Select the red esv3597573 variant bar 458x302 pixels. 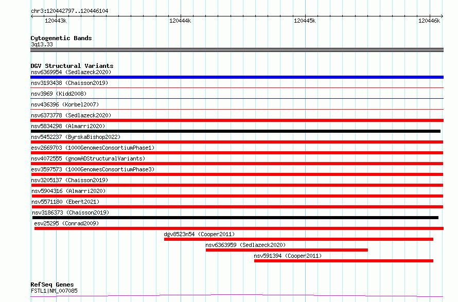coord(237,174)
